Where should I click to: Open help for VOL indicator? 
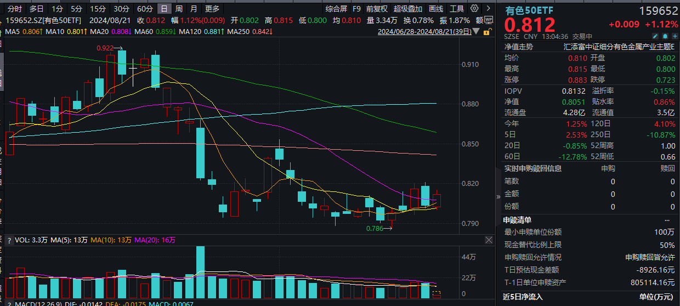[9, 240]
